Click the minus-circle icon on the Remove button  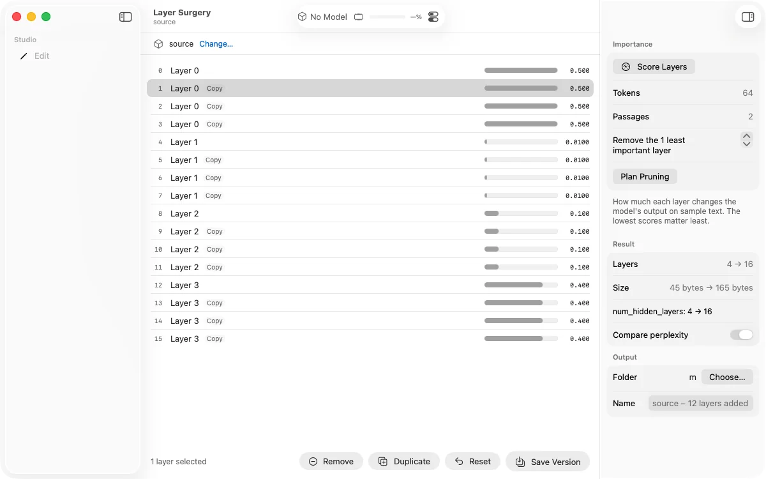313,462
